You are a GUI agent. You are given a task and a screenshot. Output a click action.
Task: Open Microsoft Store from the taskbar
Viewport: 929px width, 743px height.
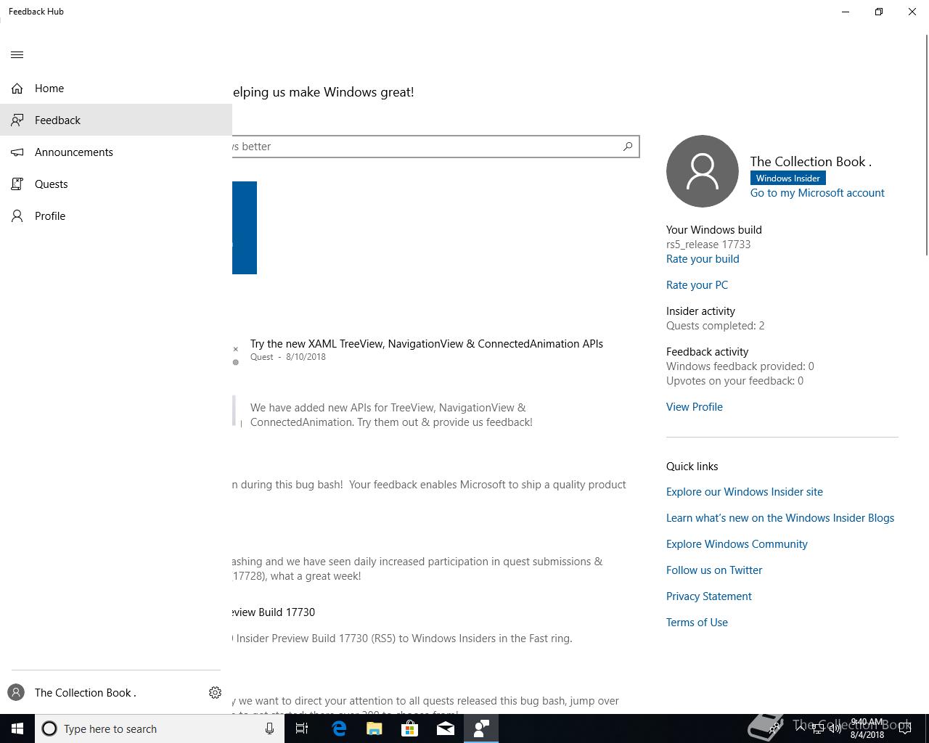(x=410, y=728)
